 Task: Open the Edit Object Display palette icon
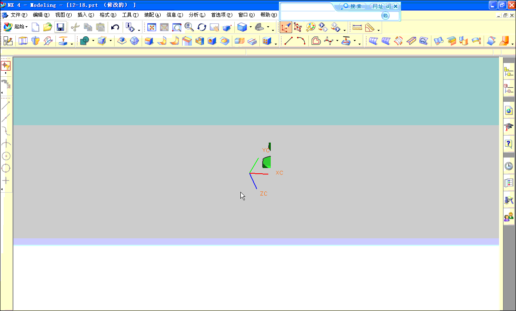tap(310, 27)
